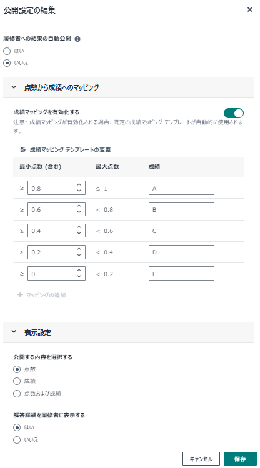Click the minimum score field showing 0.4

click(x=56, y=231)
